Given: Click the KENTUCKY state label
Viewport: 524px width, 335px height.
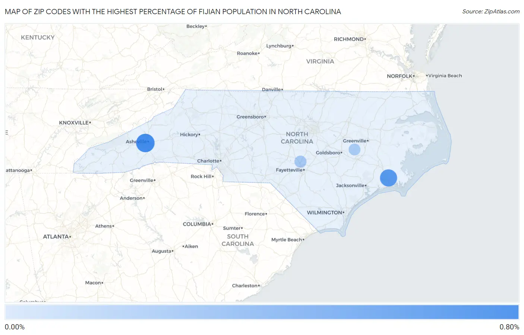Looking at the screenshot, I should [x=38, y=38].
